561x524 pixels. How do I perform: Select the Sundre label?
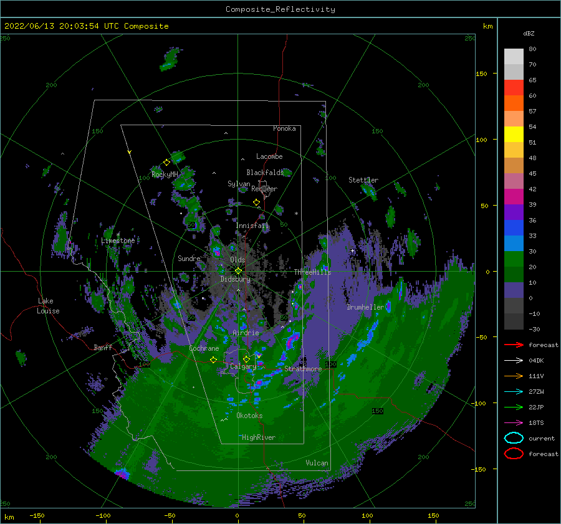point(189,258)
